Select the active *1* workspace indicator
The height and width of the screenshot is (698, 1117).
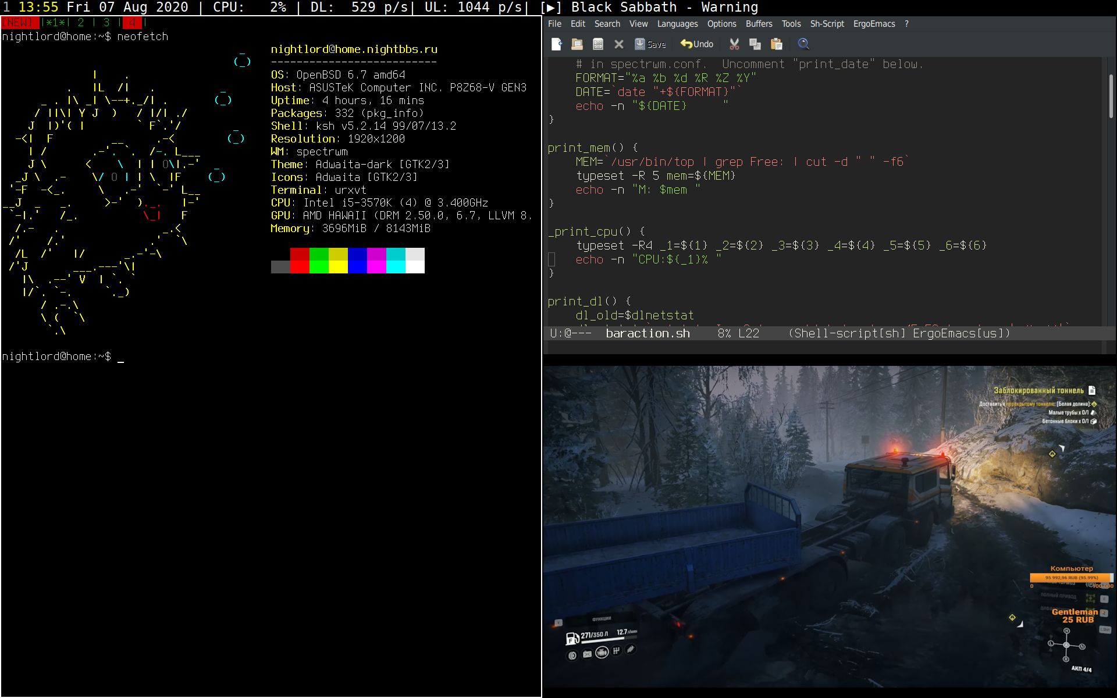point(55,23)
